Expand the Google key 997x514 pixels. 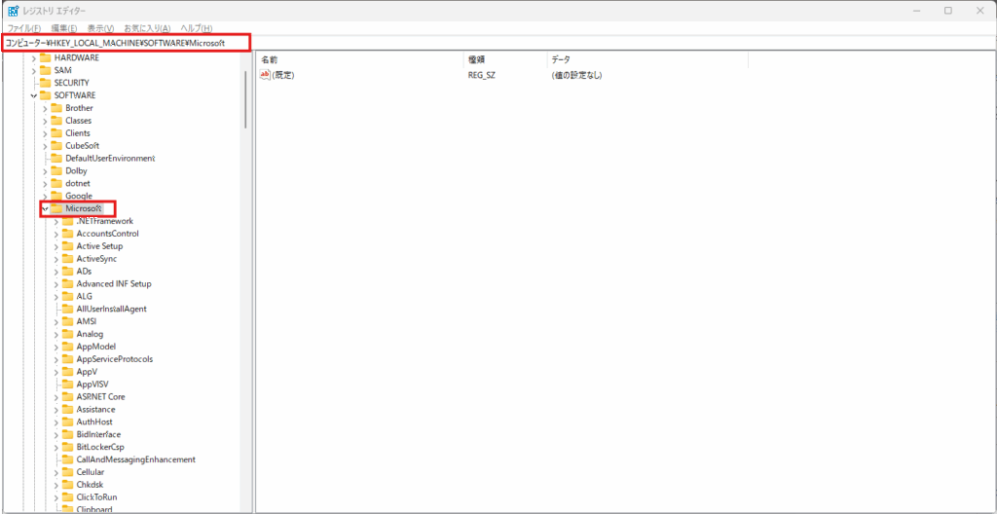pyautogui.click(x=45, y=196)
